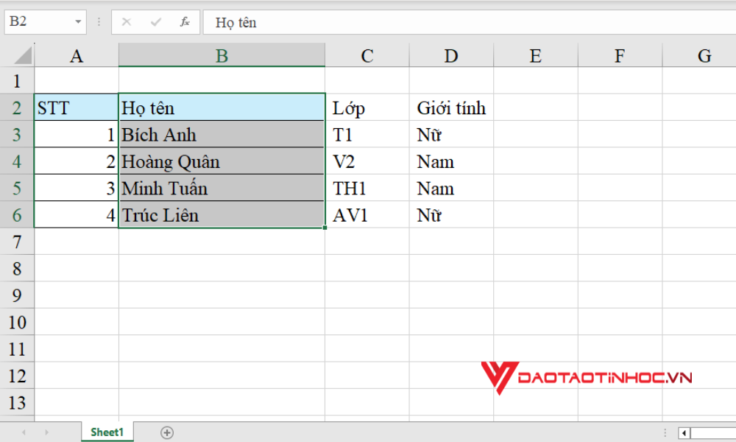Select row 4 header
Viewport: 736px width, 442px height.
(x=17, y=161)
